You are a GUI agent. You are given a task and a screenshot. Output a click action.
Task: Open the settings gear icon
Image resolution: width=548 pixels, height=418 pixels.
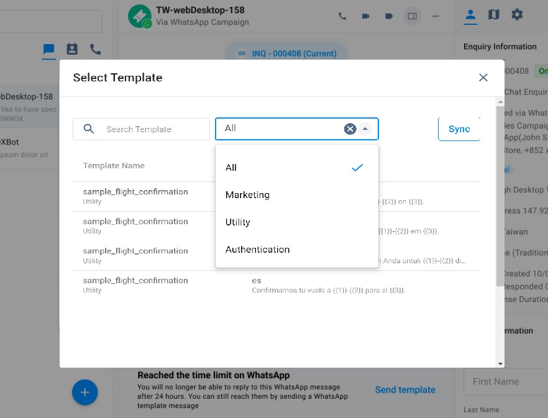click(517, 15)
